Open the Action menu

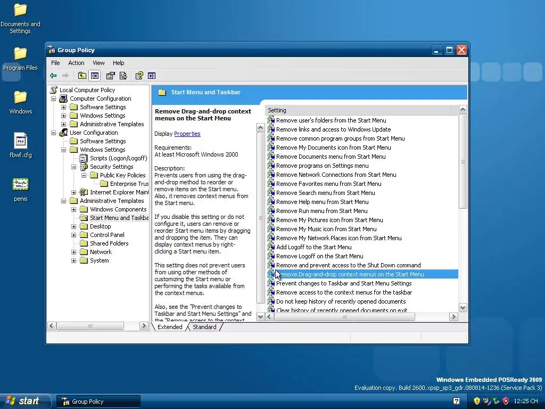tap(76, 63)
